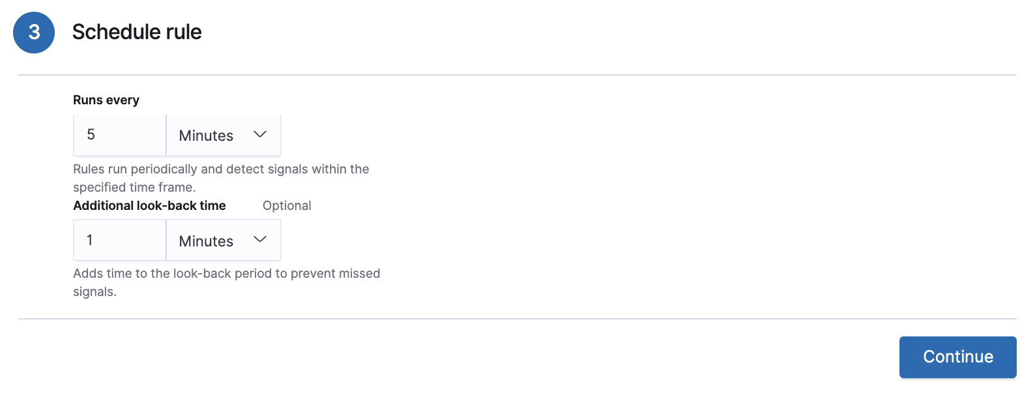
Task: Click the word Minutes in Runs every selector
Action: point(206,136)
